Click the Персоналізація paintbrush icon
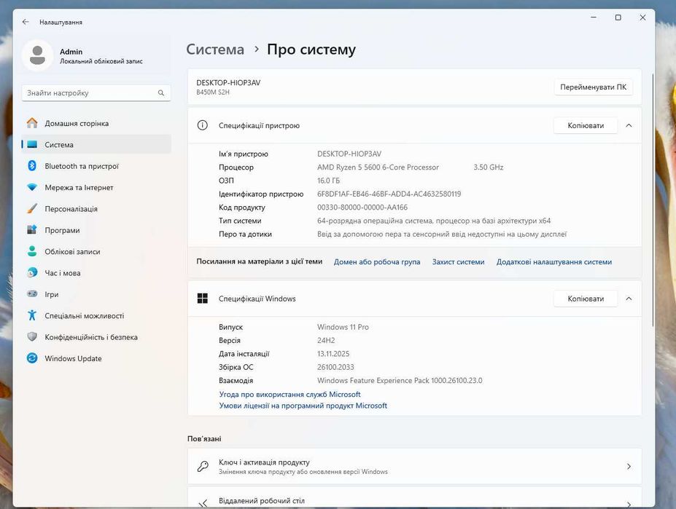The image size is (676, 509). (32, 208)
